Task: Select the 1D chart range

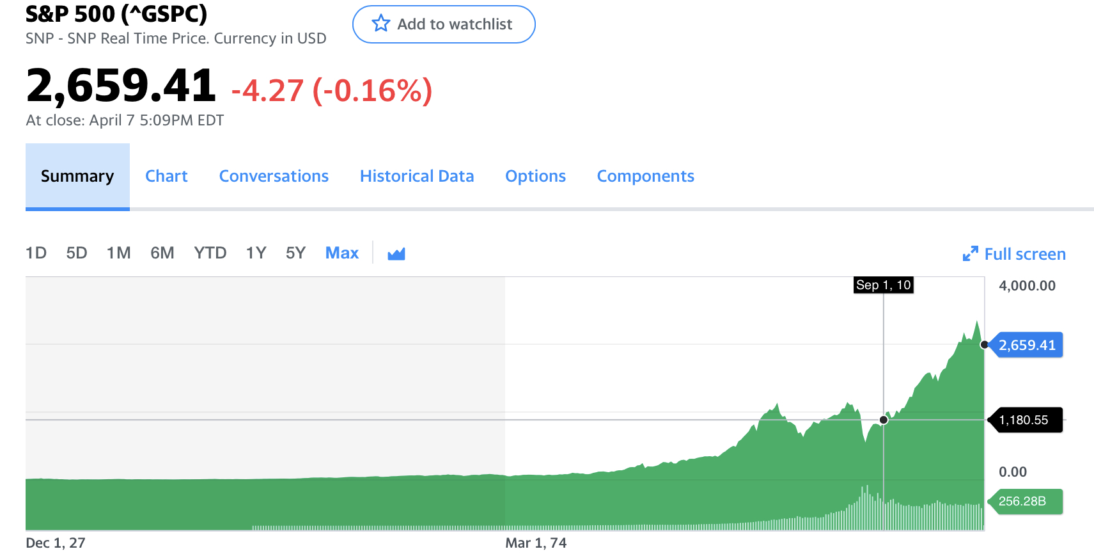Action: pyautogui.click(x=36, y=253)
